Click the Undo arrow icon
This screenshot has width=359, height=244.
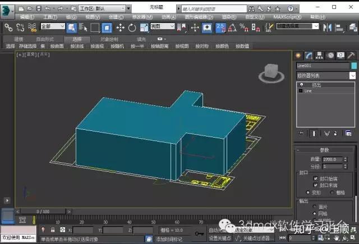click(47, 9)
